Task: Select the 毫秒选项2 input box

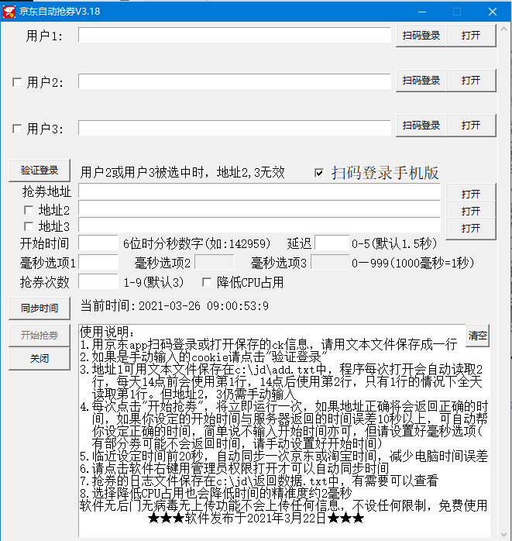Action: 215,262
